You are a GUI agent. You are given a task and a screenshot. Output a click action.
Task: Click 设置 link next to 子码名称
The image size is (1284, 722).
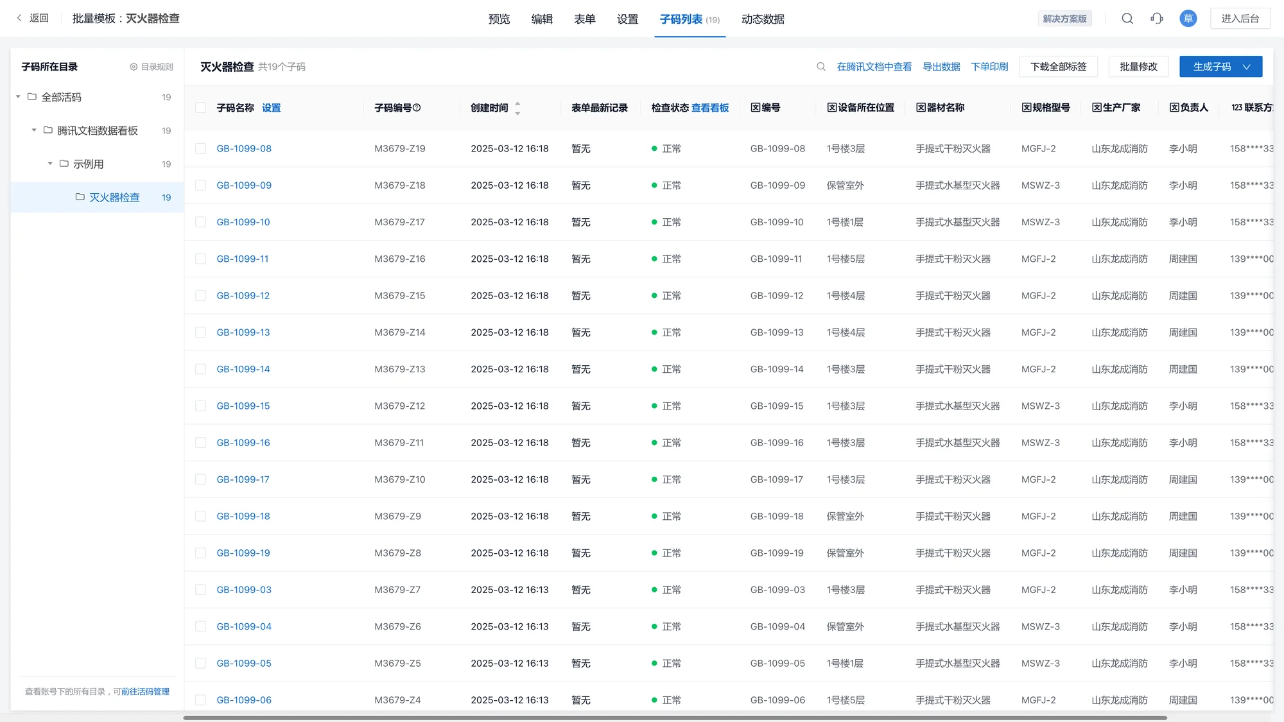click(x=271, y=108)
